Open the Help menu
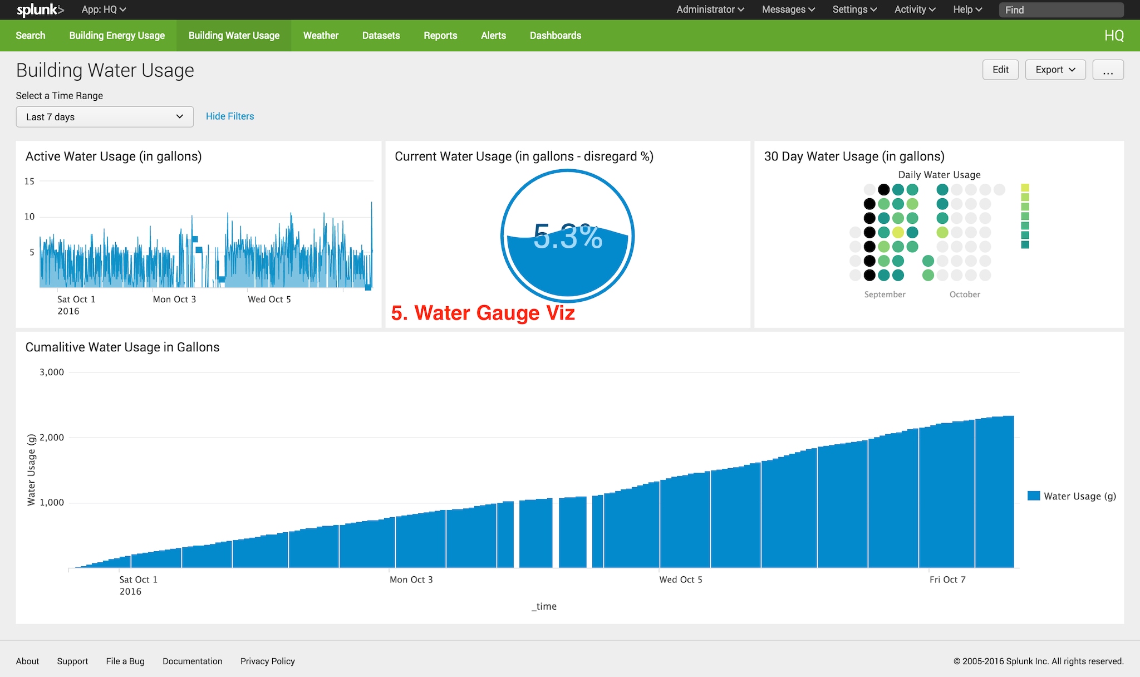This screenshot has width=1140, height=677. (967, 9)
